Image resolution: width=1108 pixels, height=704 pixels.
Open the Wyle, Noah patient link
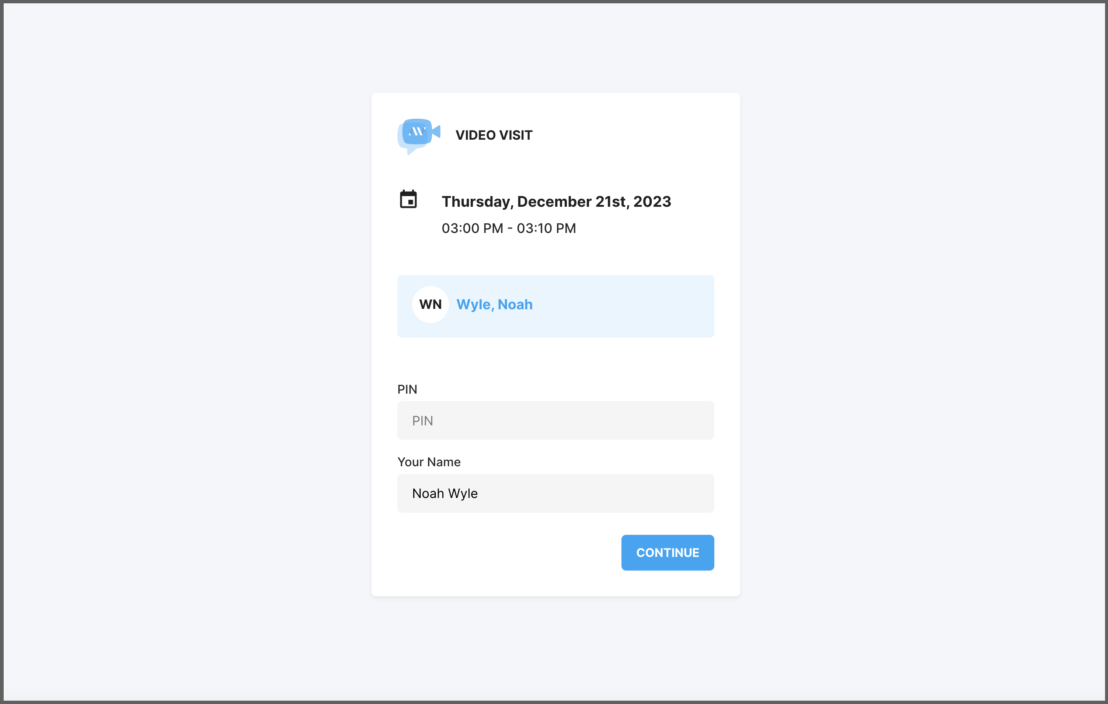pos(494,304)
